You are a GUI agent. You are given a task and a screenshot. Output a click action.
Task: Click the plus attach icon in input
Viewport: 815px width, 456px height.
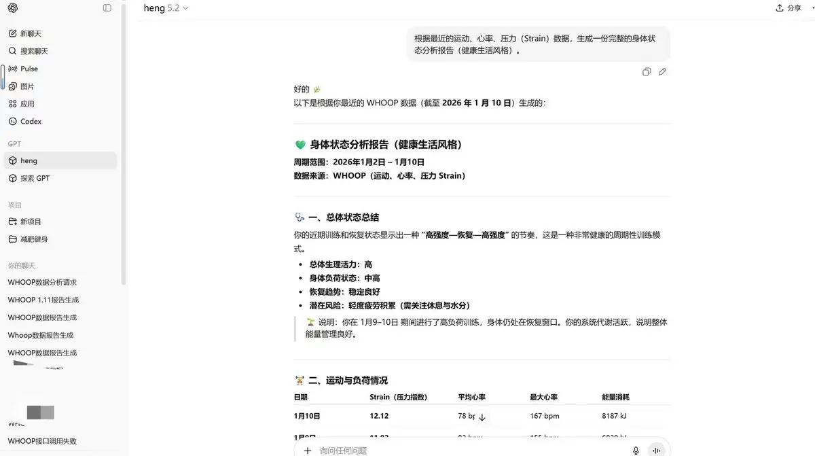point(308,451)
